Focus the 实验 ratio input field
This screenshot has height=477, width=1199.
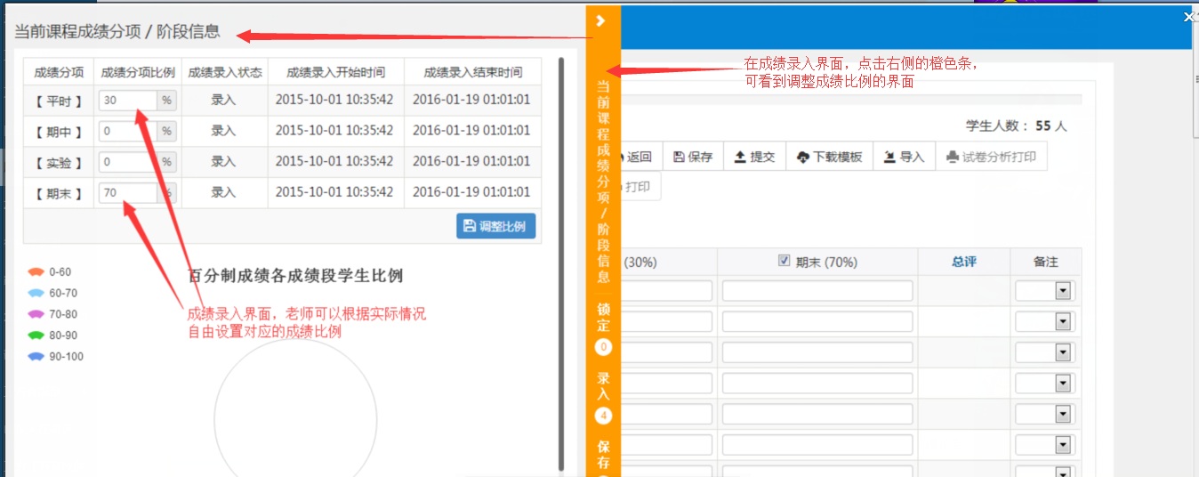pyautogui.click(x=128, y=162)
